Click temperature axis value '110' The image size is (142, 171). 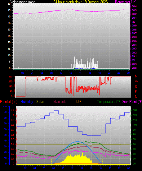[135, 120]
